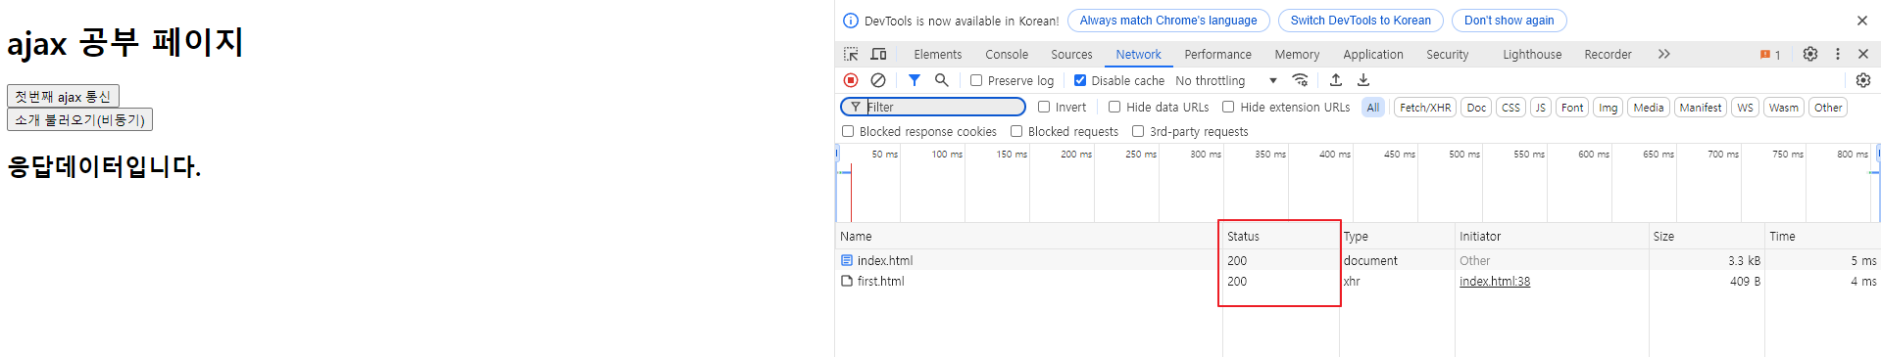Switch to the Console tab

[x=1007, y=55]
